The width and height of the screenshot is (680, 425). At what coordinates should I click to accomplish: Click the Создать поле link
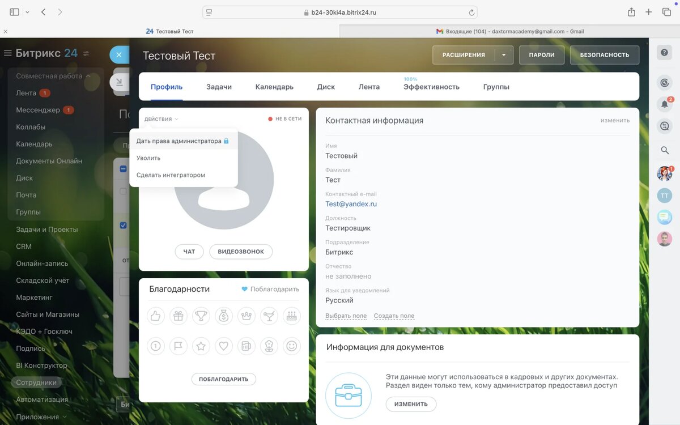pos(394,316)
